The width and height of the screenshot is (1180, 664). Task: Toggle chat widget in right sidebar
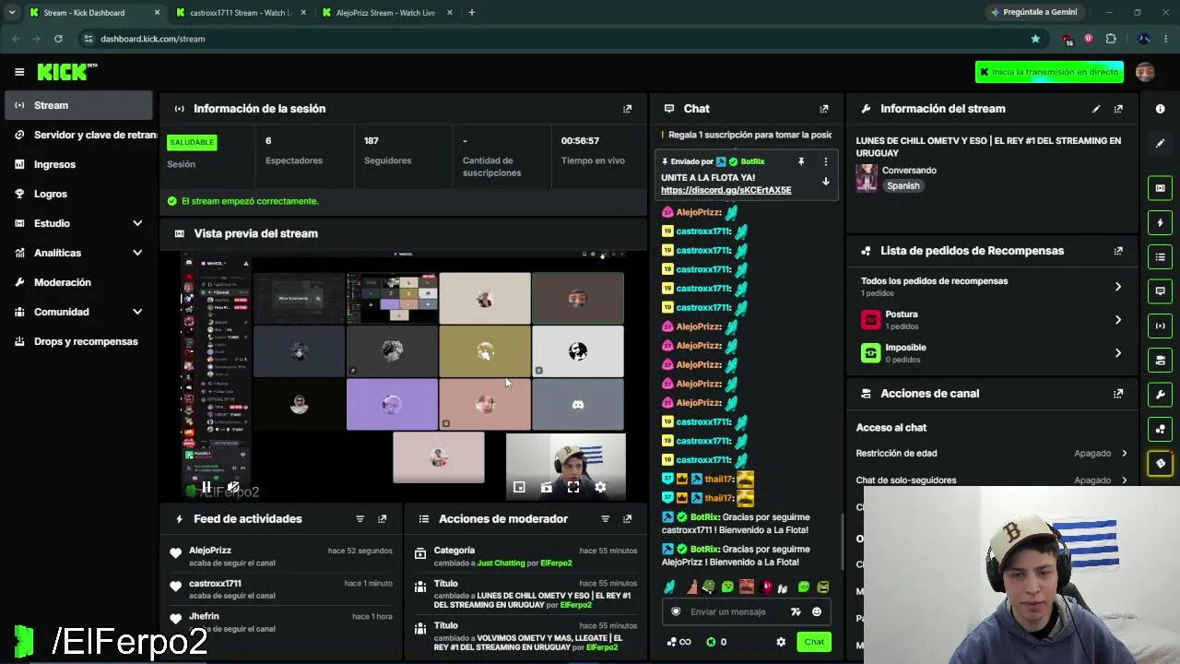tap(1161, 290)
